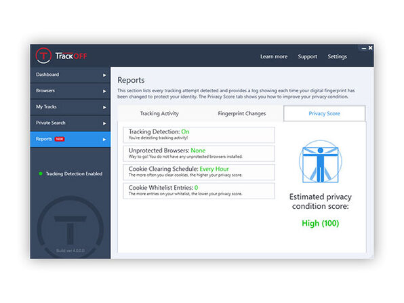This screenshot has width=404, height=303.
Task: Open the Support link in header
Action: 307,56
